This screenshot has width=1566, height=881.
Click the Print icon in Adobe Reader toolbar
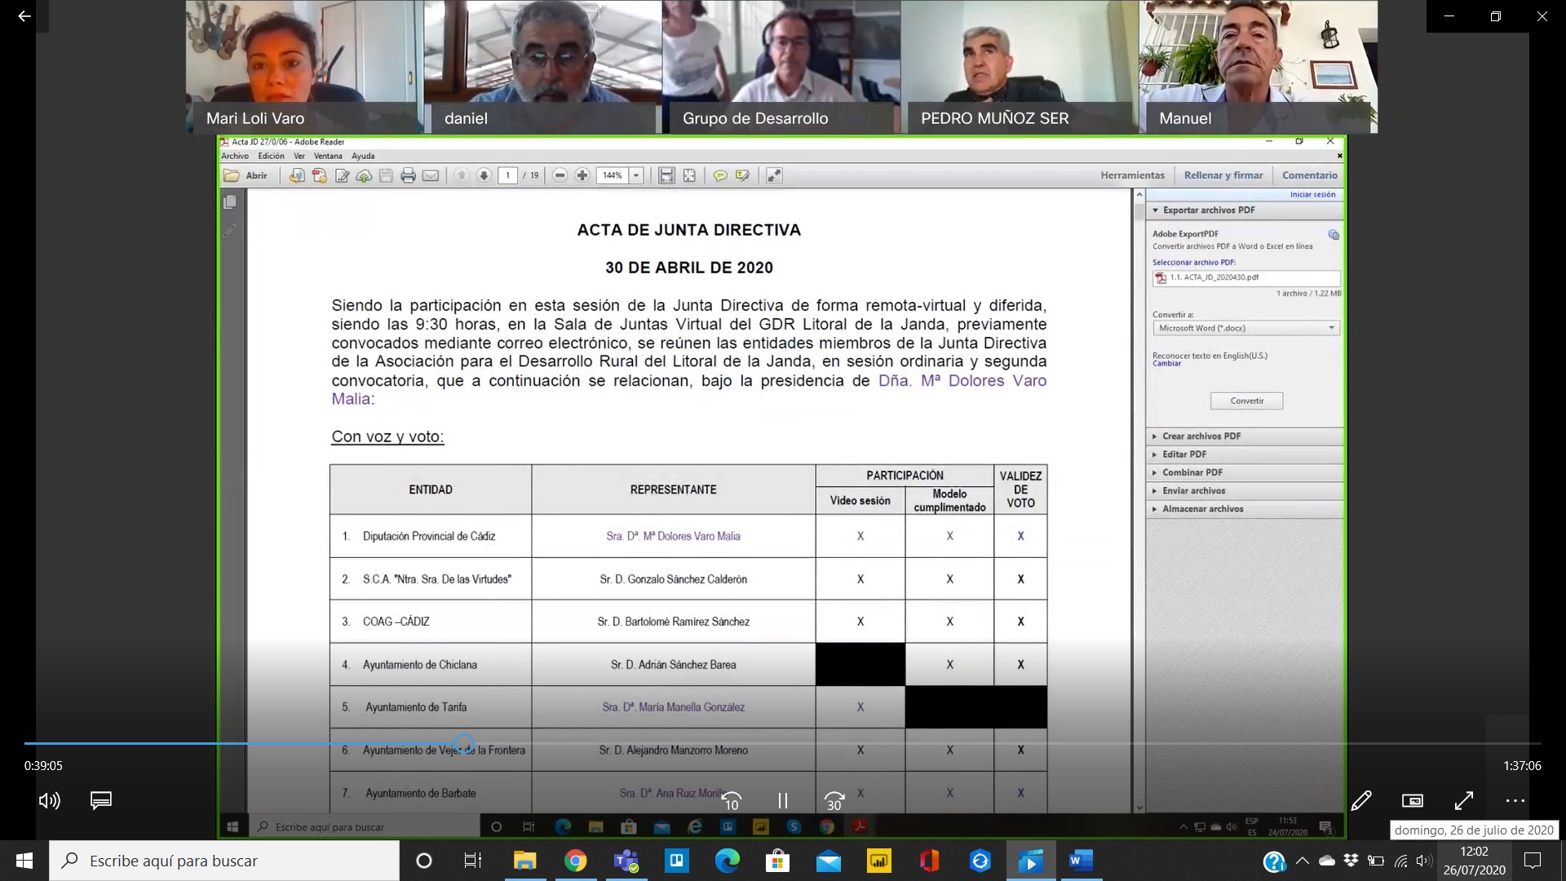click(x=408, y=175)
